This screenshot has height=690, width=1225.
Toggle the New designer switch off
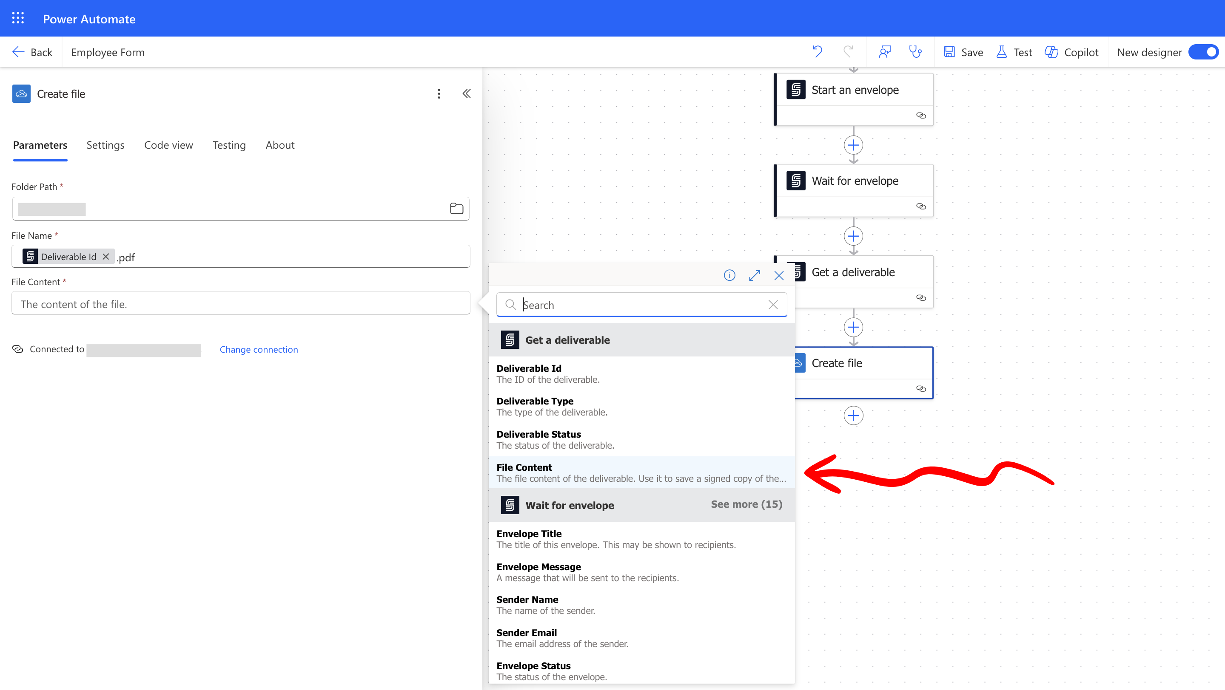click(x=1203, y=52)
